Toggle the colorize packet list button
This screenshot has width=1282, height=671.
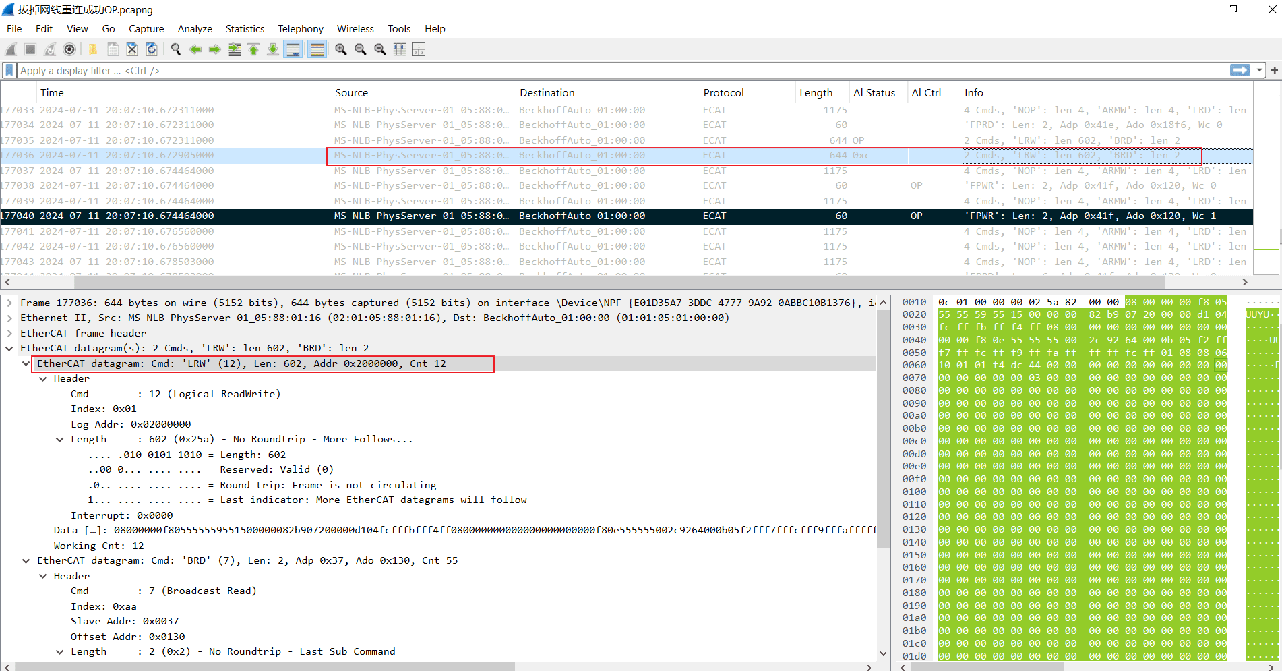click(x=317, y=49)
